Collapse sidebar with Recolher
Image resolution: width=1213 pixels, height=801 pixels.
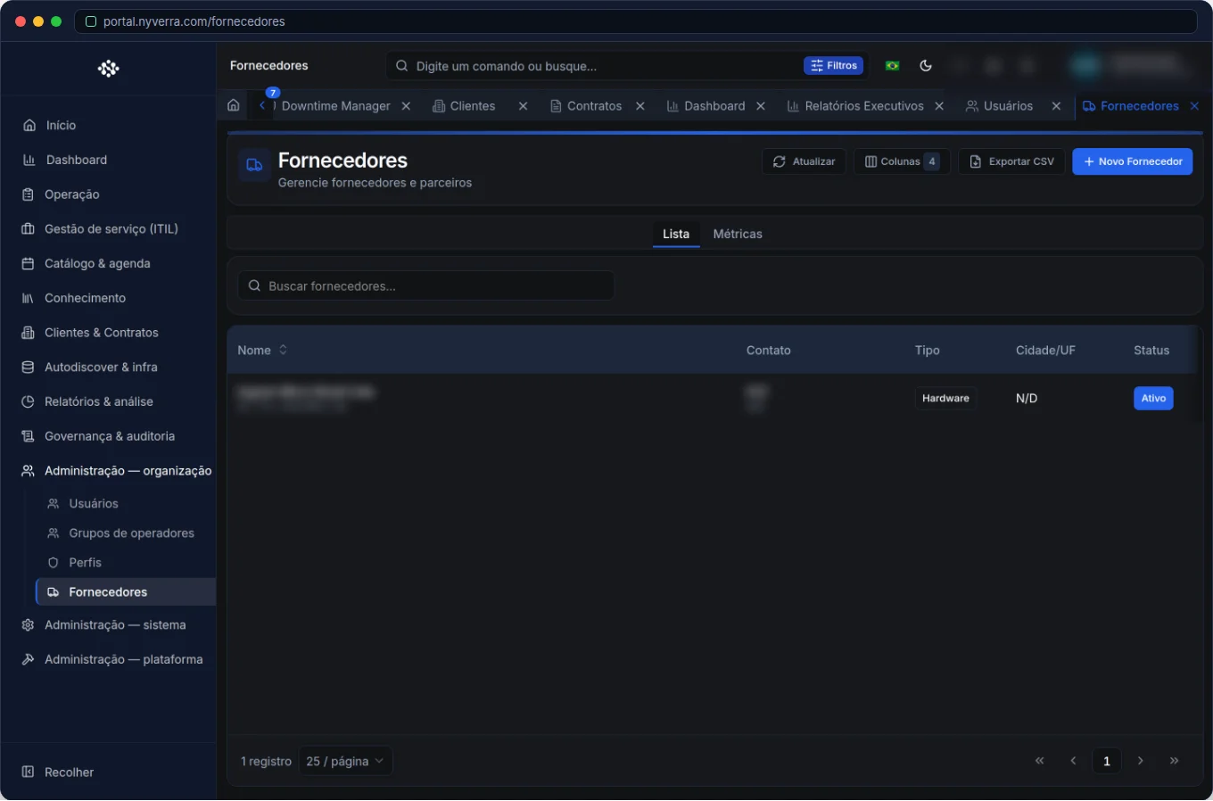point(58,772)
